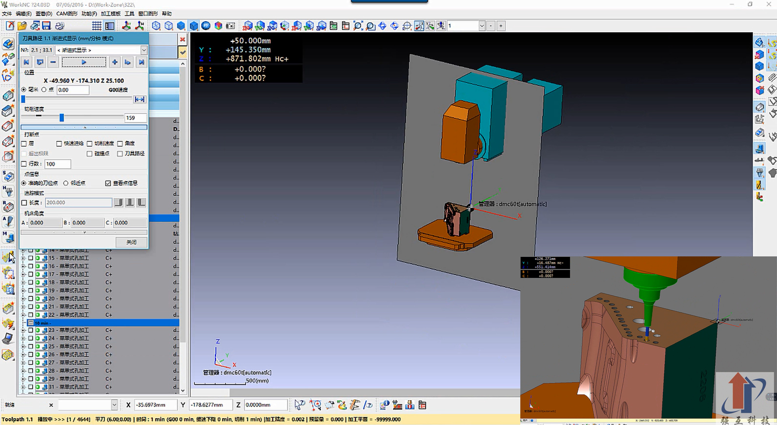This screenshot has width=777, height=425.
Task: Click the Z coordinate field 0.0000mm
Action: coord(266,405)
